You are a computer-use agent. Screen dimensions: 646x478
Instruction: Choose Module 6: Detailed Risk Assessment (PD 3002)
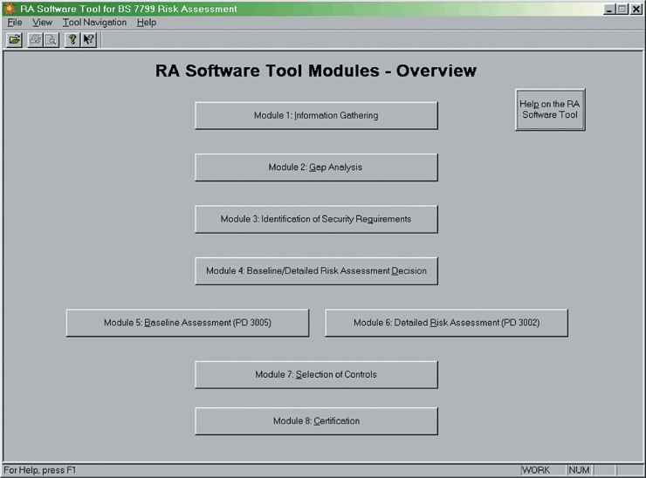click(x=446, y=323)
